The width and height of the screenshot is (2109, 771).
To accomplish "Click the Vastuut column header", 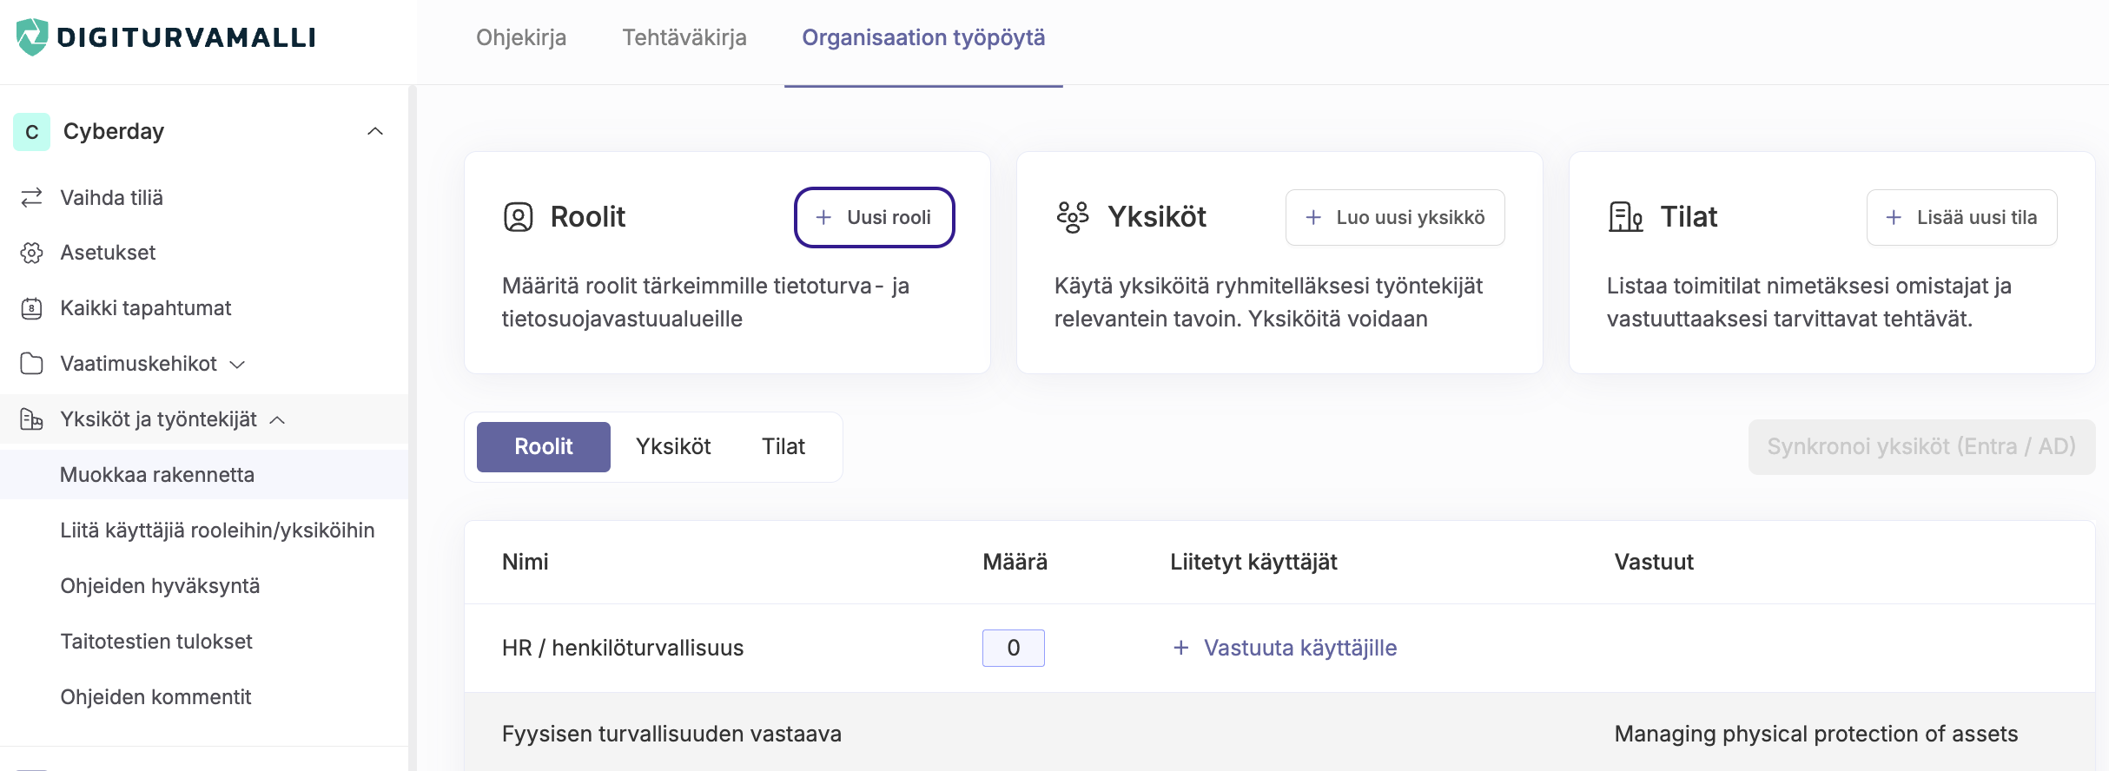I will (x=1654, y=562).
